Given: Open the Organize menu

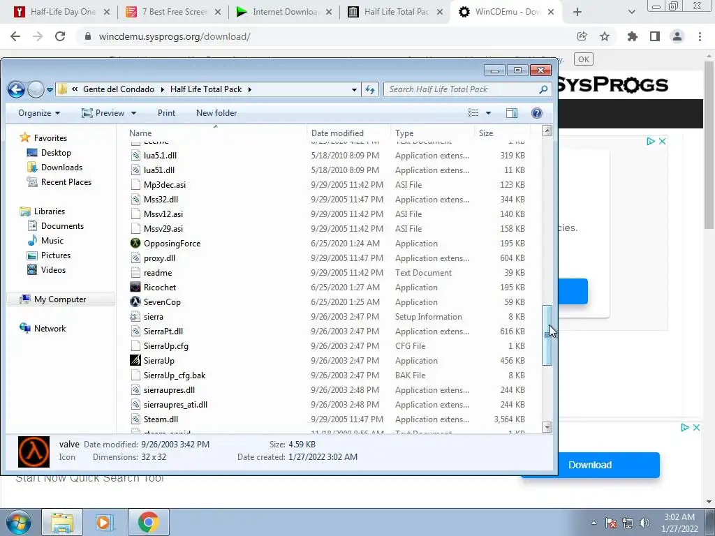Looking at the screenshot, I should [39, 113].
